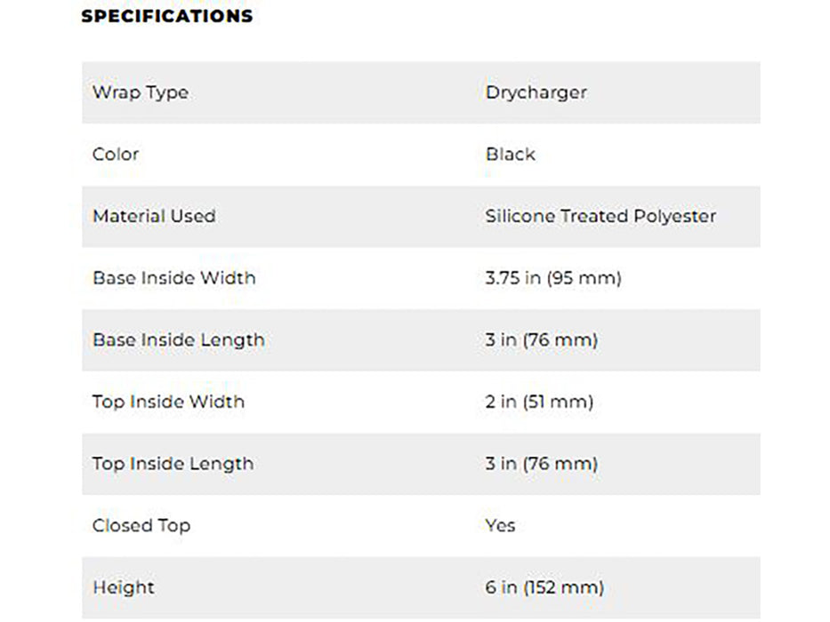Select the Height row label
Image resolution: width=830 pixels, height=622 pixels.
(x=124, y=587)
